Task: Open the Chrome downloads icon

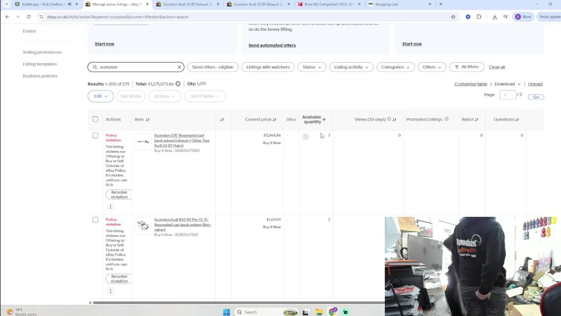Action: pyautogui.click(x=495, y=17)
